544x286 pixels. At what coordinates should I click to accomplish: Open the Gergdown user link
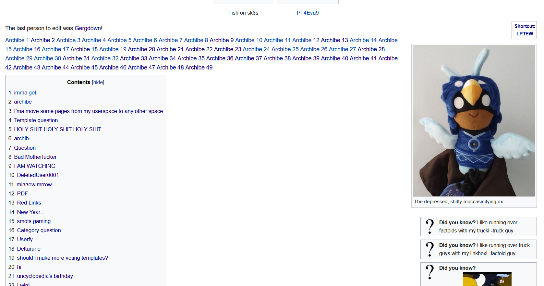click(x=88, y=28)
